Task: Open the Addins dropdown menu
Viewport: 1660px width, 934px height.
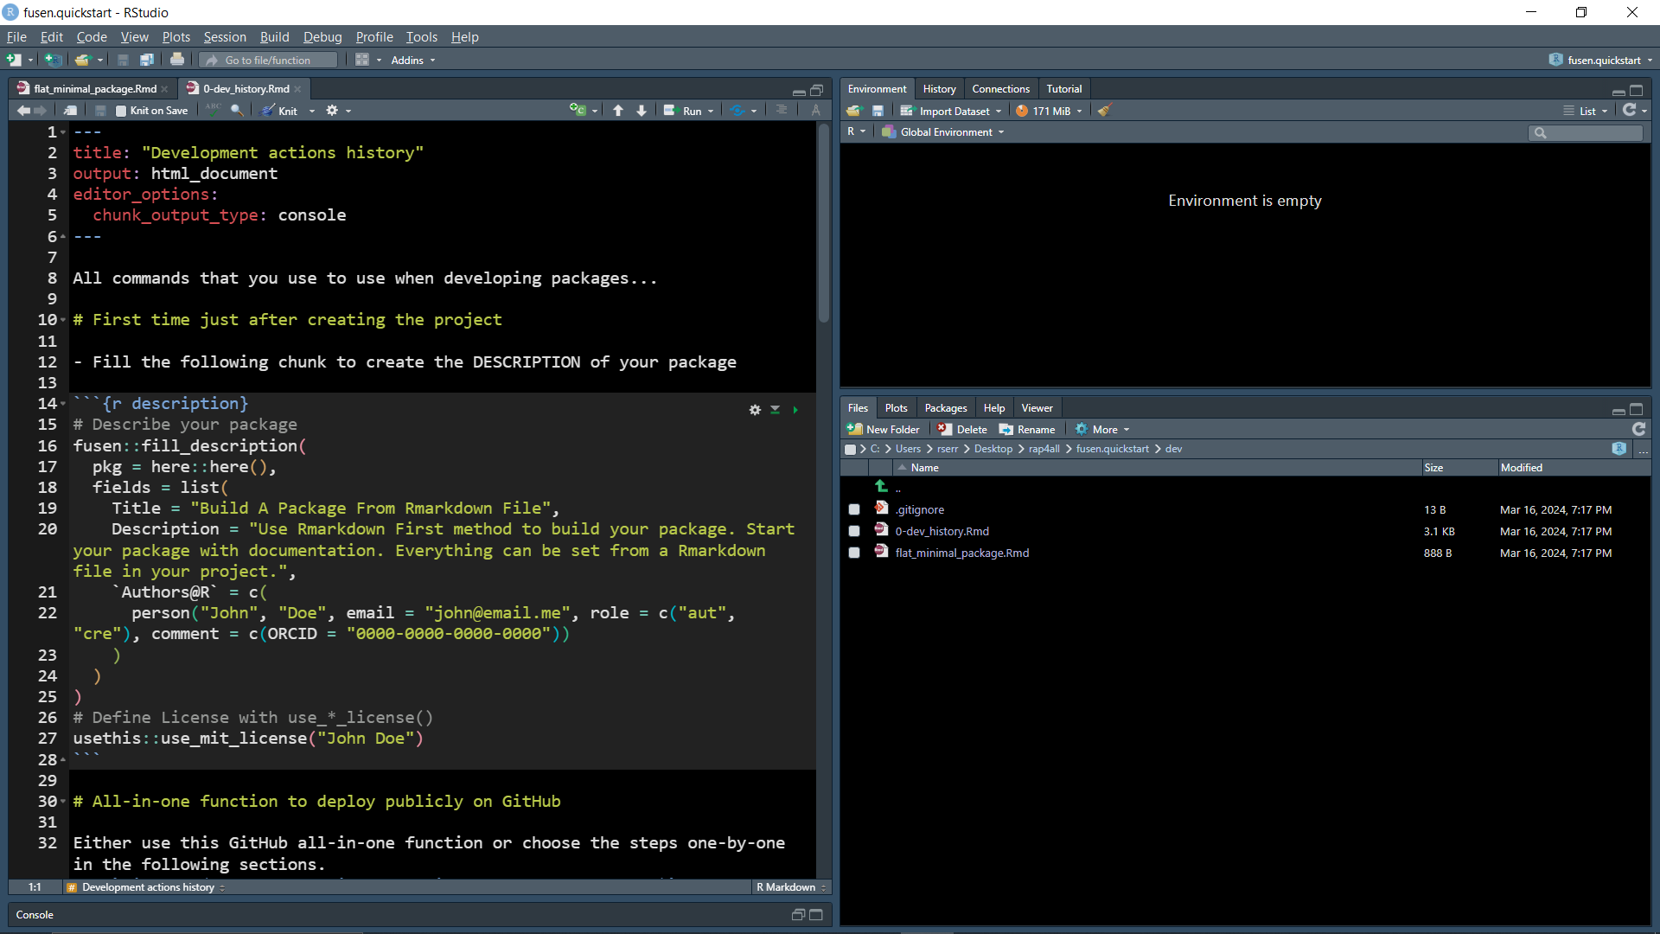Action: (x=412, y=60)
